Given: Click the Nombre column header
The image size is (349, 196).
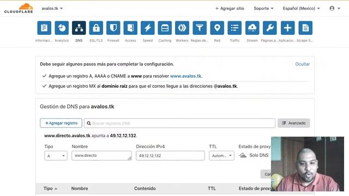Looking at the screenshot, I should point(80,188).
